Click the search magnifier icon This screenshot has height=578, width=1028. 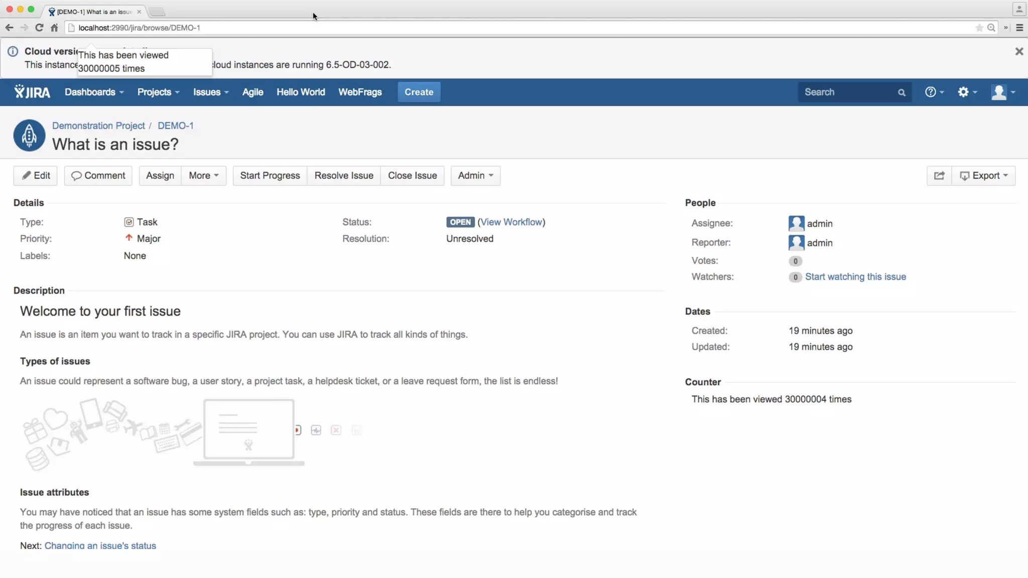pyautogui.click(x=902, y=92)
